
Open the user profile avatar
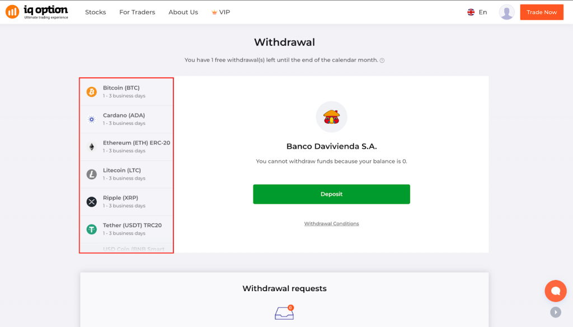pos(506,12)
